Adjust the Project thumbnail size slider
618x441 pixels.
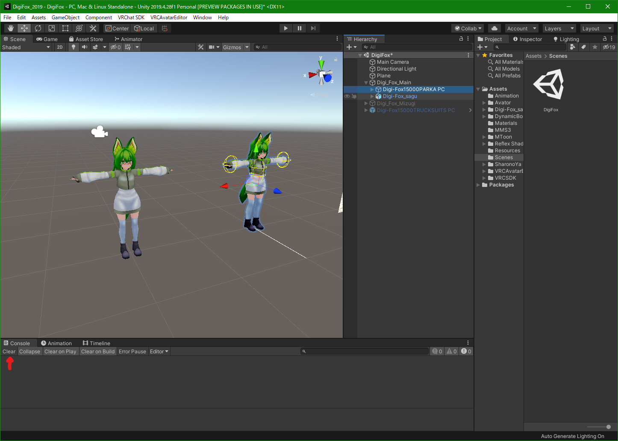pyautogui.click(x=608, y=427)
